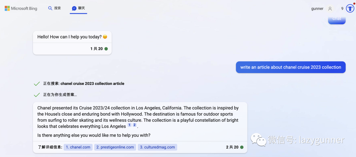Click citation footnote 2 in the answer
Image resolution: width=356 pixels, height=157 pixels.
click(134, 125)
